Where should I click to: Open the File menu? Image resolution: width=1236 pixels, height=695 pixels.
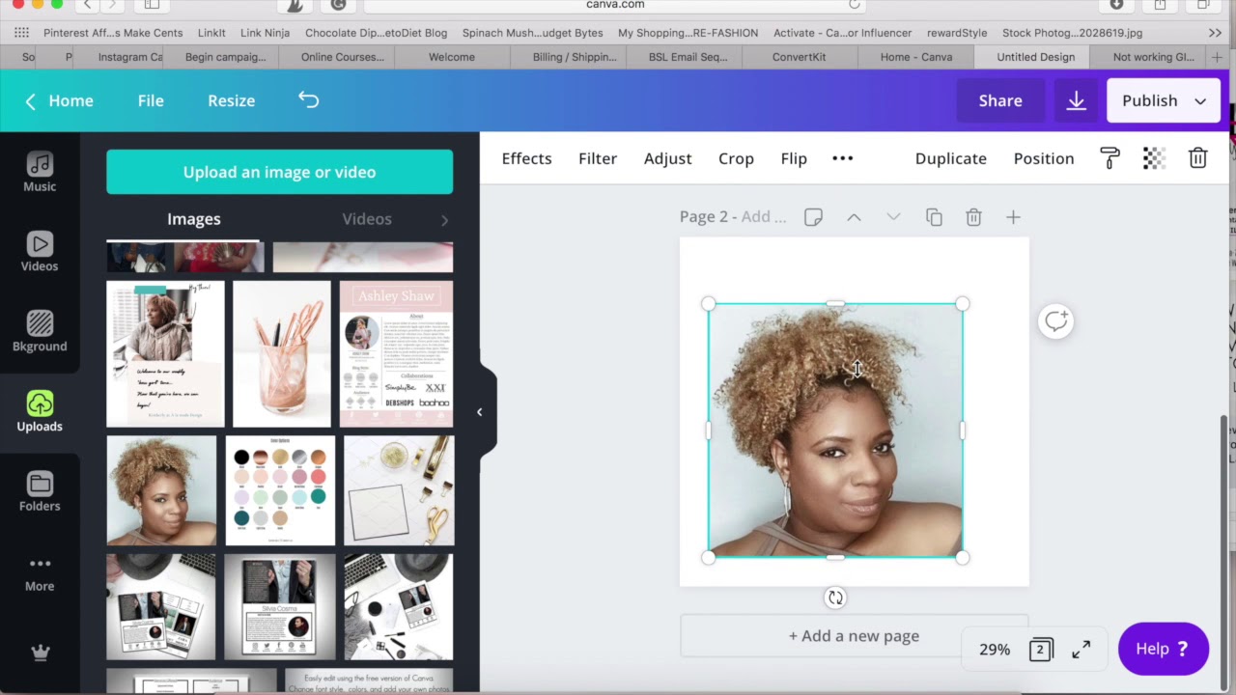151,100
